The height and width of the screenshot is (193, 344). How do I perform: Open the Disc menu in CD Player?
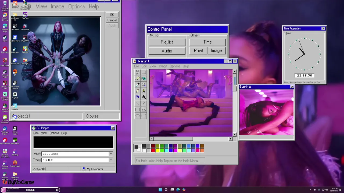pyautogui.click(x=36, y=133)
